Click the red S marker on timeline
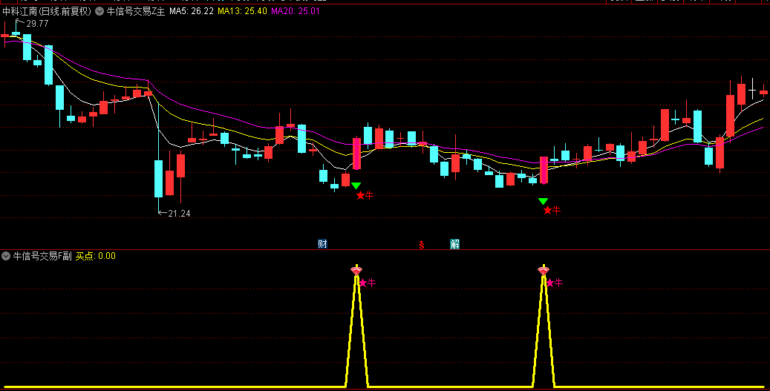The image size is (770, 391). [422, 245]
